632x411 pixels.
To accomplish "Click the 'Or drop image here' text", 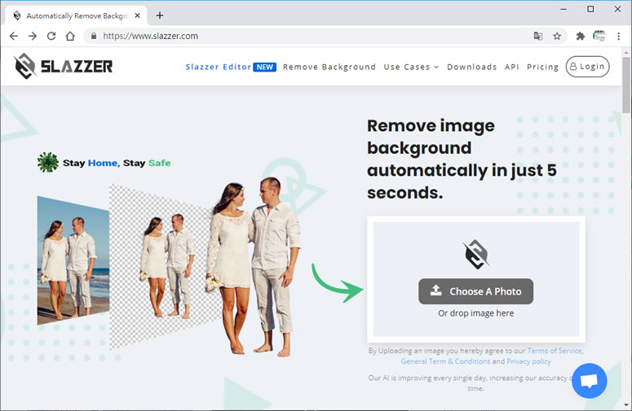I will [475, 313].
